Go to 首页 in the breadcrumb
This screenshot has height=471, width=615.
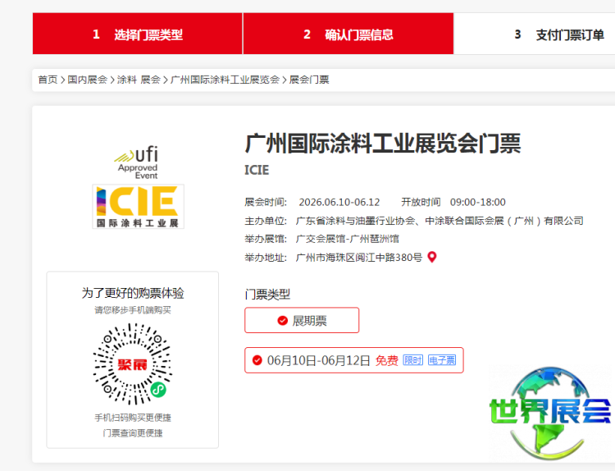tap(48, 80)
